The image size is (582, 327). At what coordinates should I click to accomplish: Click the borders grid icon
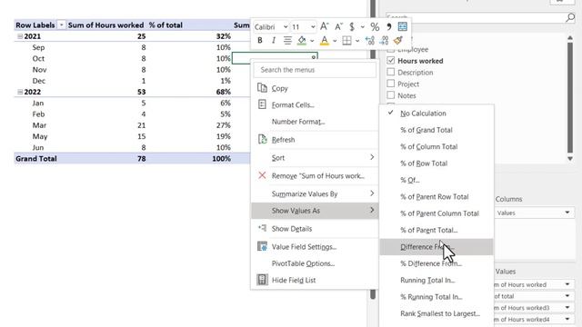[346, 40]
